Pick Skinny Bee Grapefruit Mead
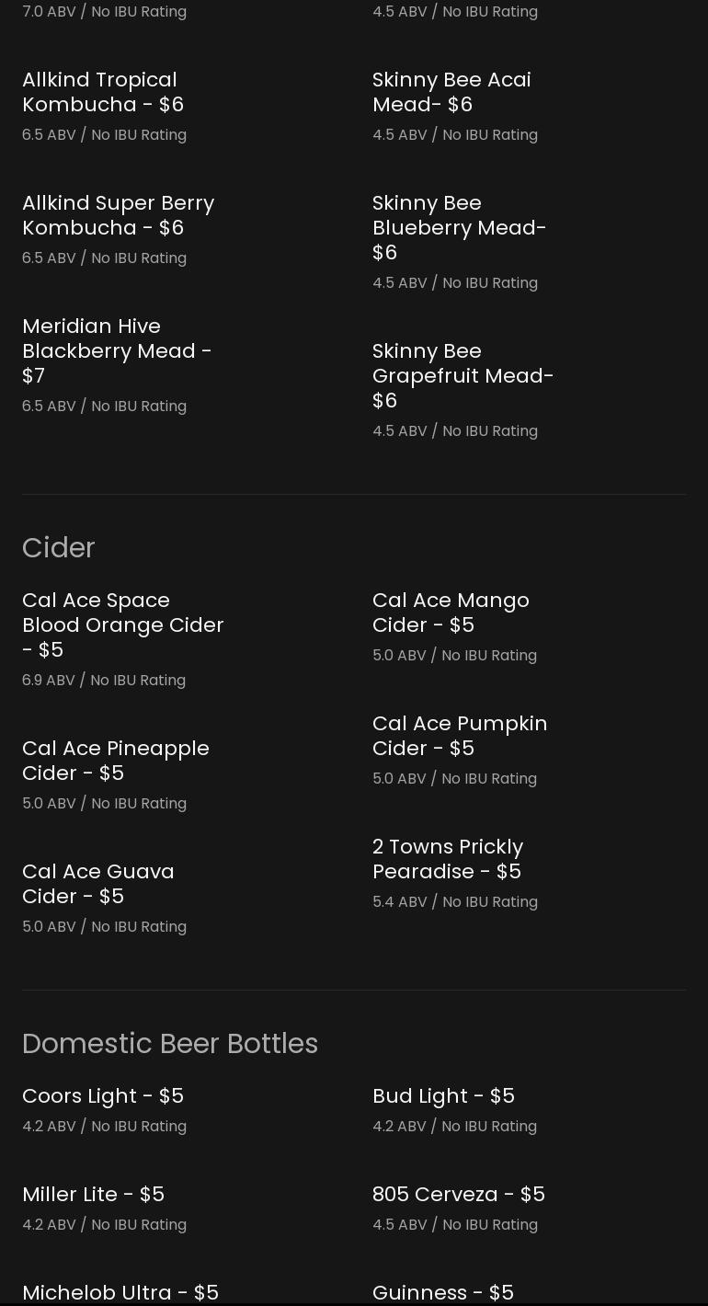 (x=463, y=375)
